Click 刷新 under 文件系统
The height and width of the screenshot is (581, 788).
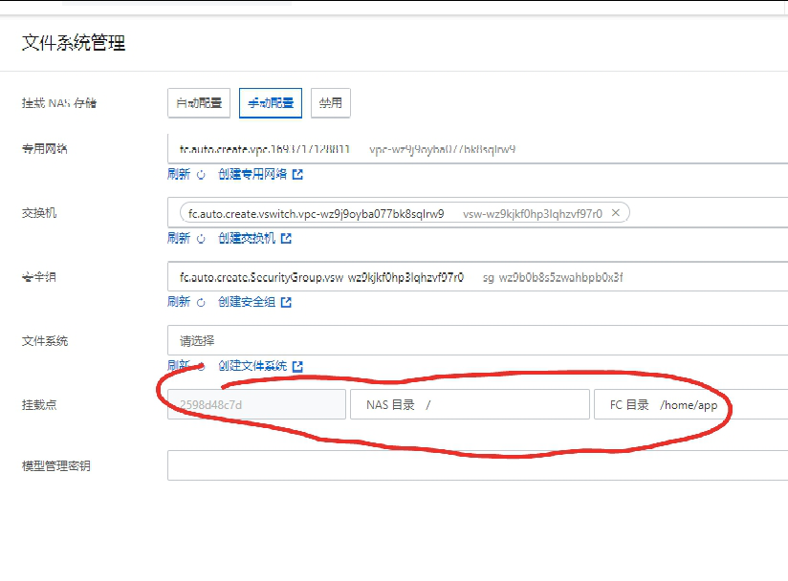pyautogui.click(x=179, y=366)
